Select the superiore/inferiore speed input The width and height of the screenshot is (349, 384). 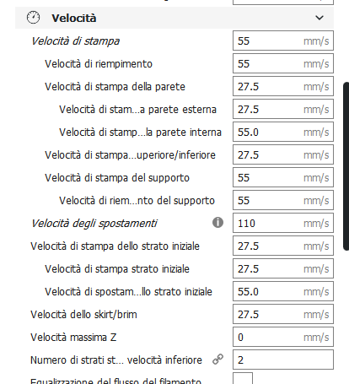pyautogui.click(x=283, y=154)
